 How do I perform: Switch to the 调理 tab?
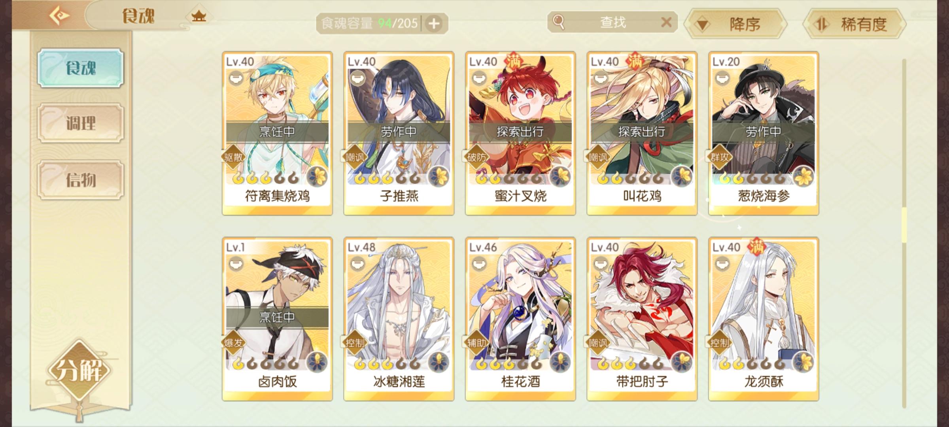point(81,123)
